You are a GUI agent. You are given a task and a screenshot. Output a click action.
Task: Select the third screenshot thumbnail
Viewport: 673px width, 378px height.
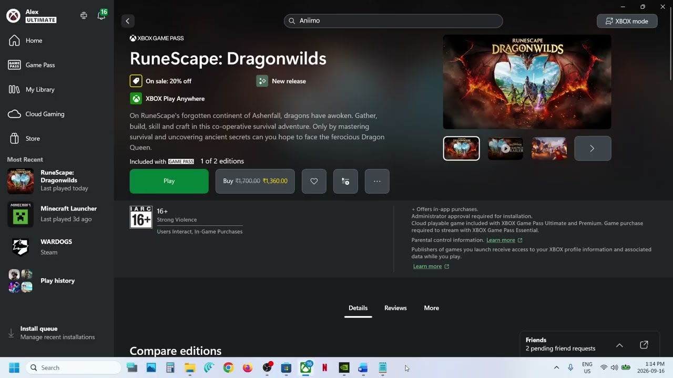coord(549,149)
